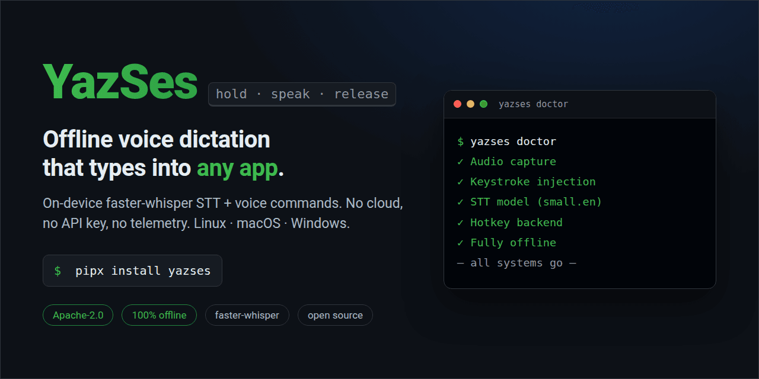This screenshot has width=759, height=379.
Task: Select the 100% offline badge
Action: pos(159,315)
